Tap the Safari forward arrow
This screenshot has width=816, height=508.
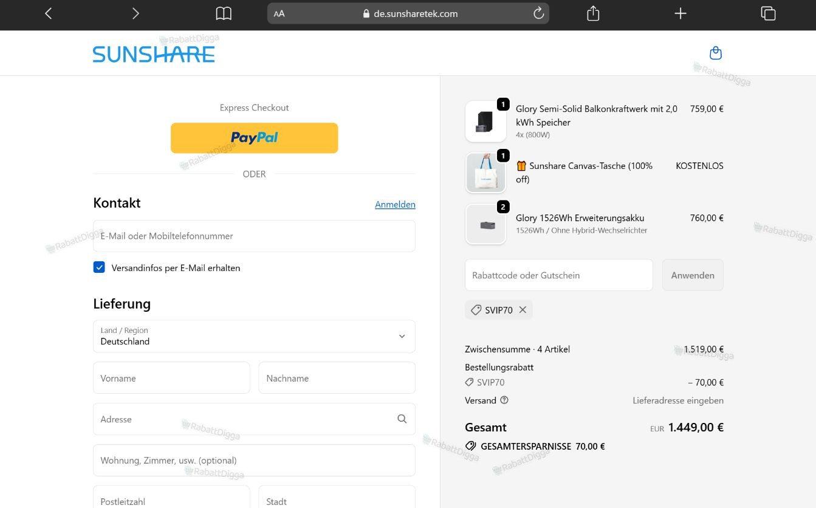[135, 13]
